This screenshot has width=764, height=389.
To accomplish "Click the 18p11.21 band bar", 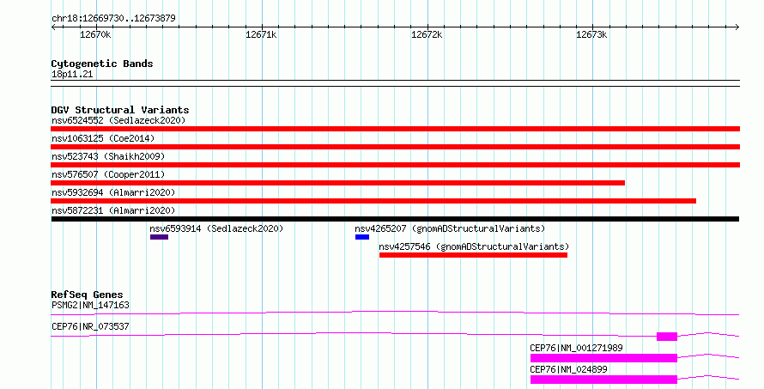I will [x=395, y=83].
